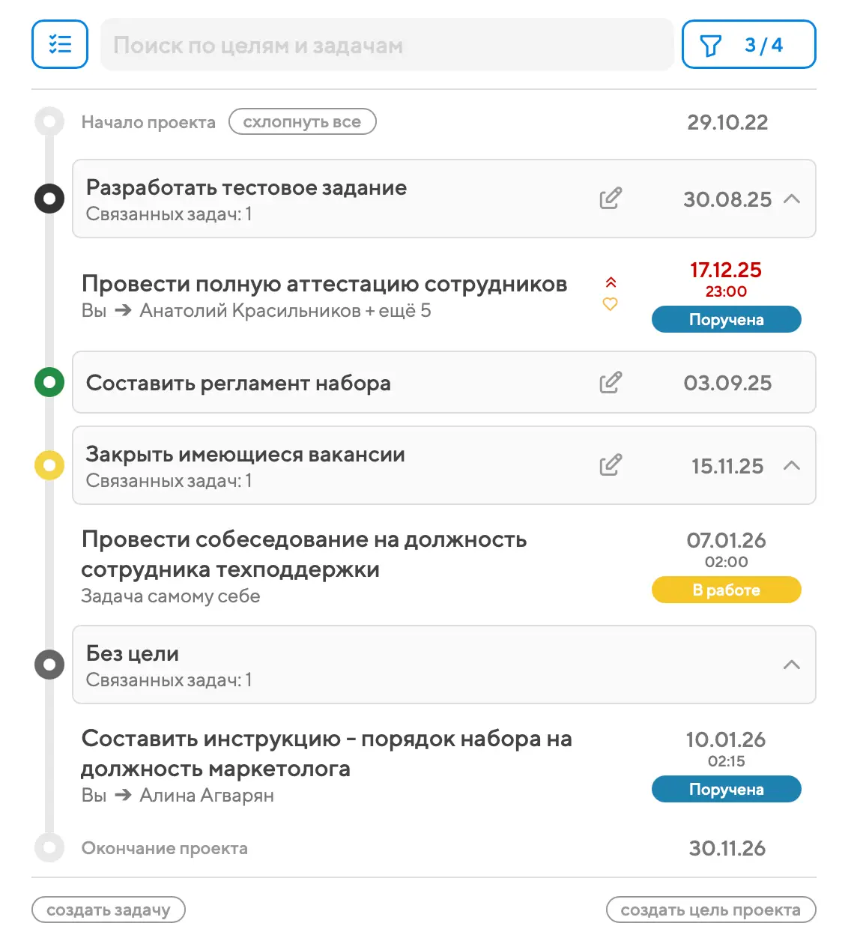Viewport: 851px width, 941px height.
Task: Click the yellow milestone circle on the timeline
Action: (x=49, y=465)
